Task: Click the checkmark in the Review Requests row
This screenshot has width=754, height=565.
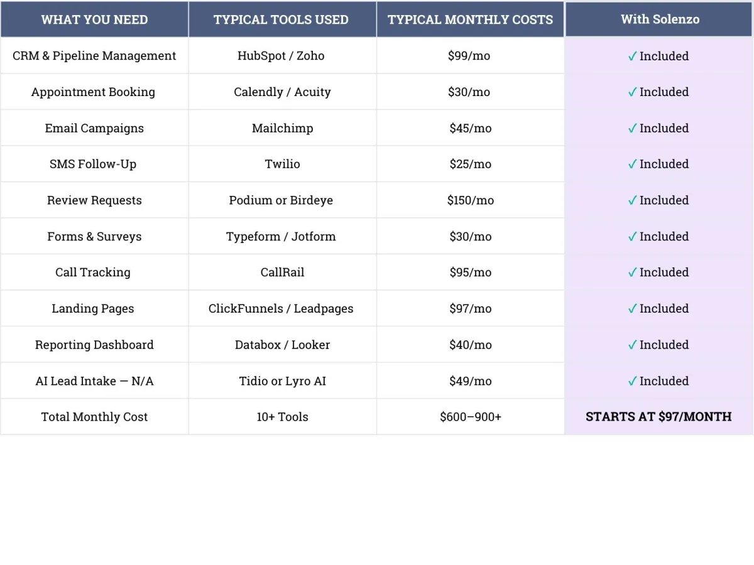Action: click(633, 201)
